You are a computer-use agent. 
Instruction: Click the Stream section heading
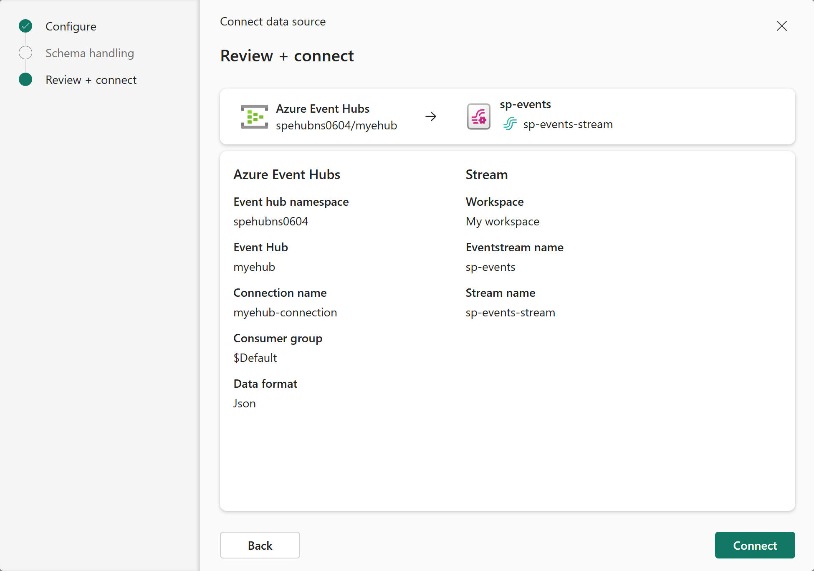tap(487, 174)
